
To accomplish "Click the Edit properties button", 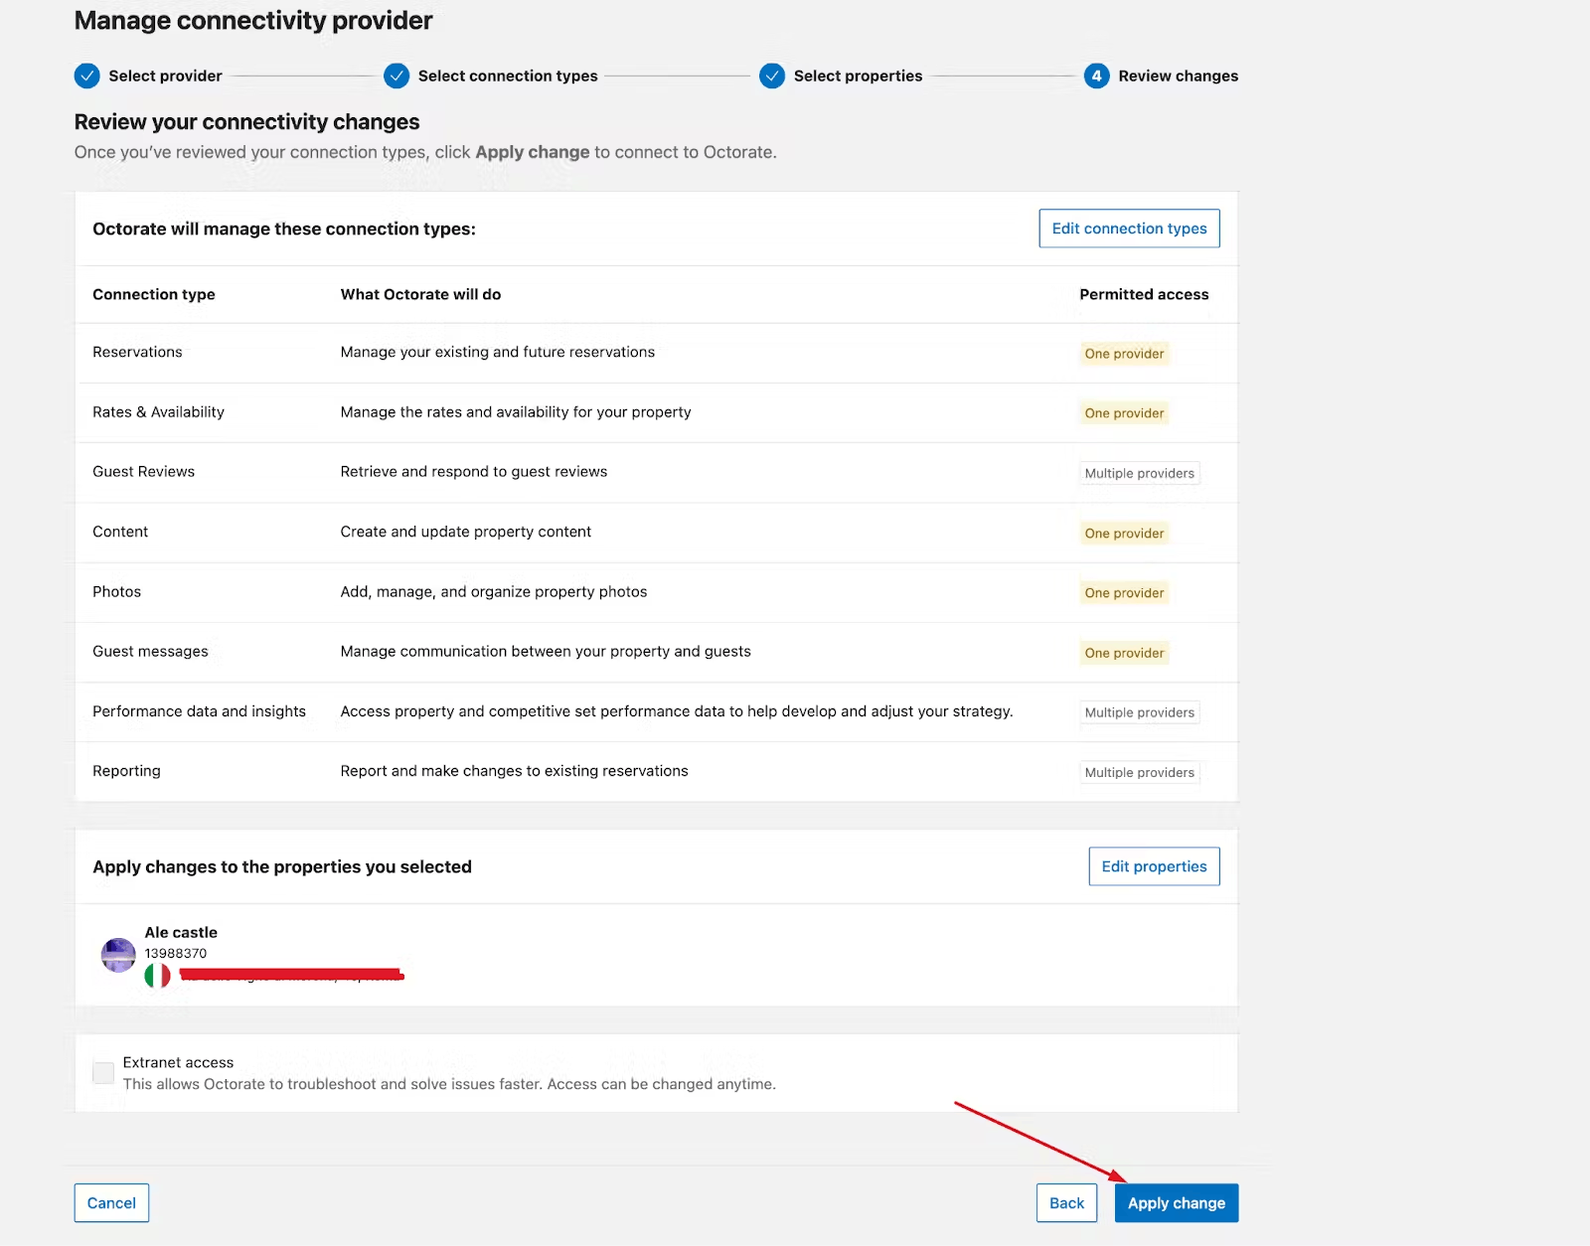I will [x=1154, y=866].
